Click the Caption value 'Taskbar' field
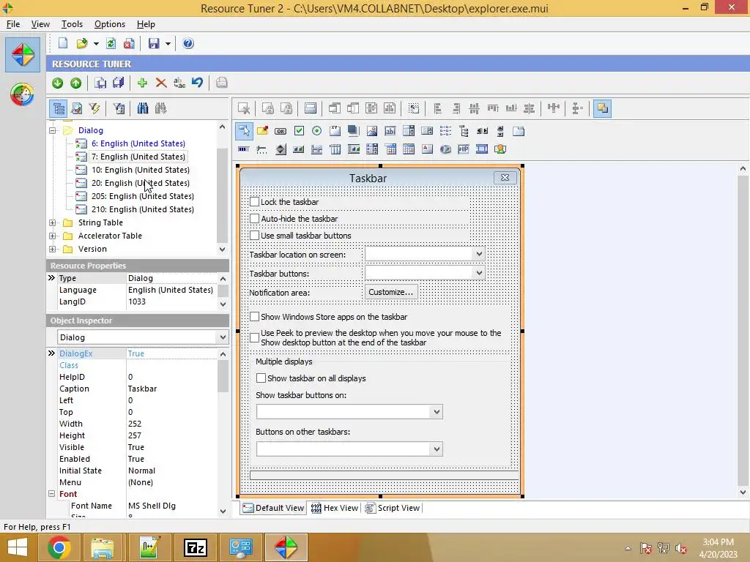The width and height of the screenshot is (750, 562). 171,389
